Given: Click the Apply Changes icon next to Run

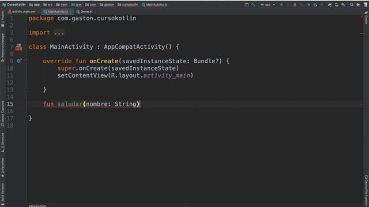Looking at the screenshot, I should (x=288, y=5).
